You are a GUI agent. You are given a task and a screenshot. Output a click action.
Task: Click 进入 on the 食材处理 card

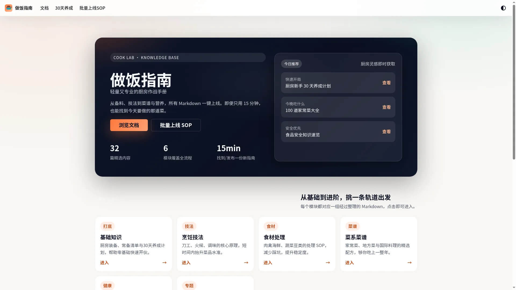click(x=268, y=262)
